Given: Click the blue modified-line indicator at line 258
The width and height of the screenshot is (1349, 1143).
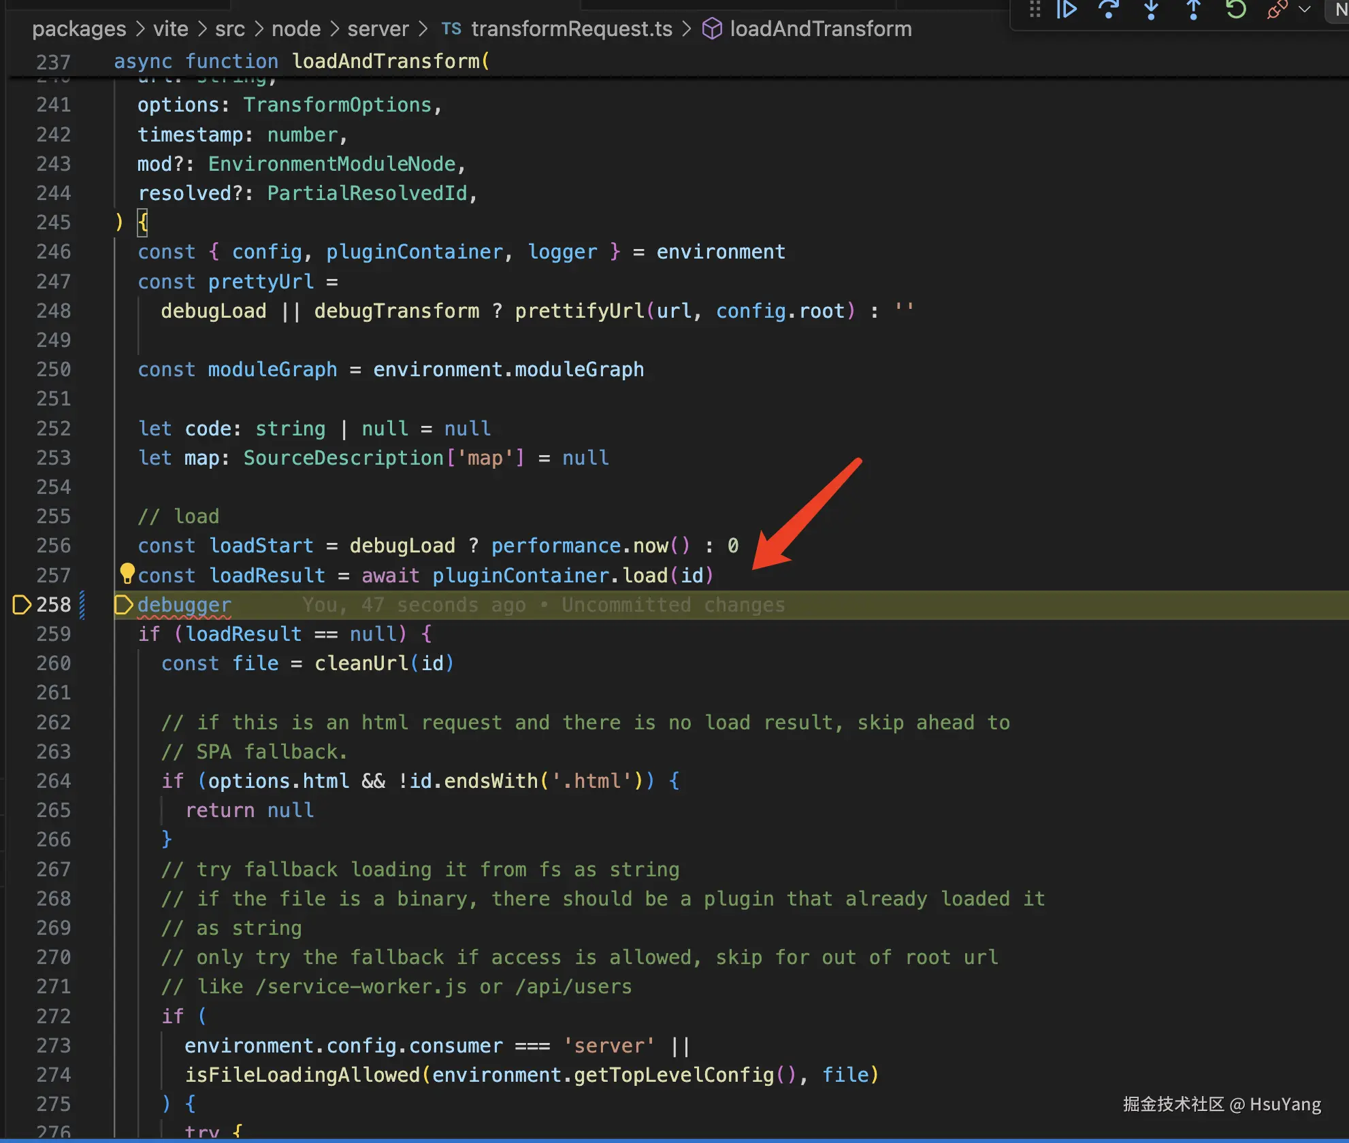Looking at the screenshot, I should click(82, 604).
